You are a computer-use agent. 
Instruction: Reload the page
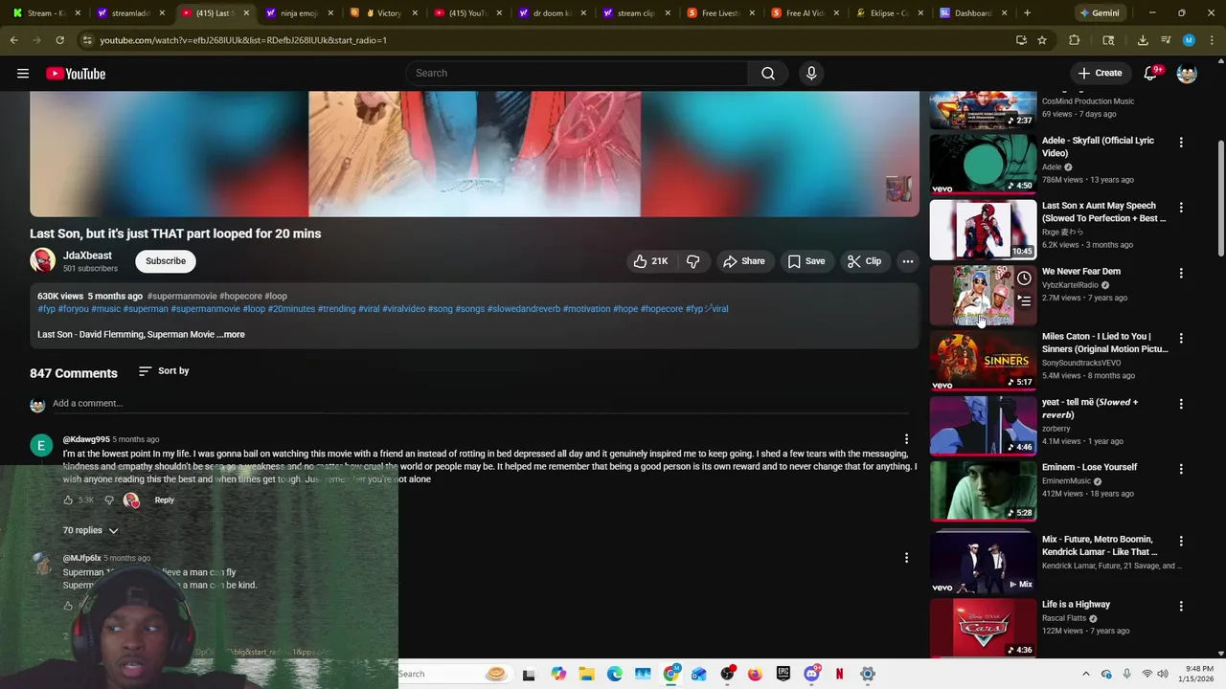click(x=59, y=40)
